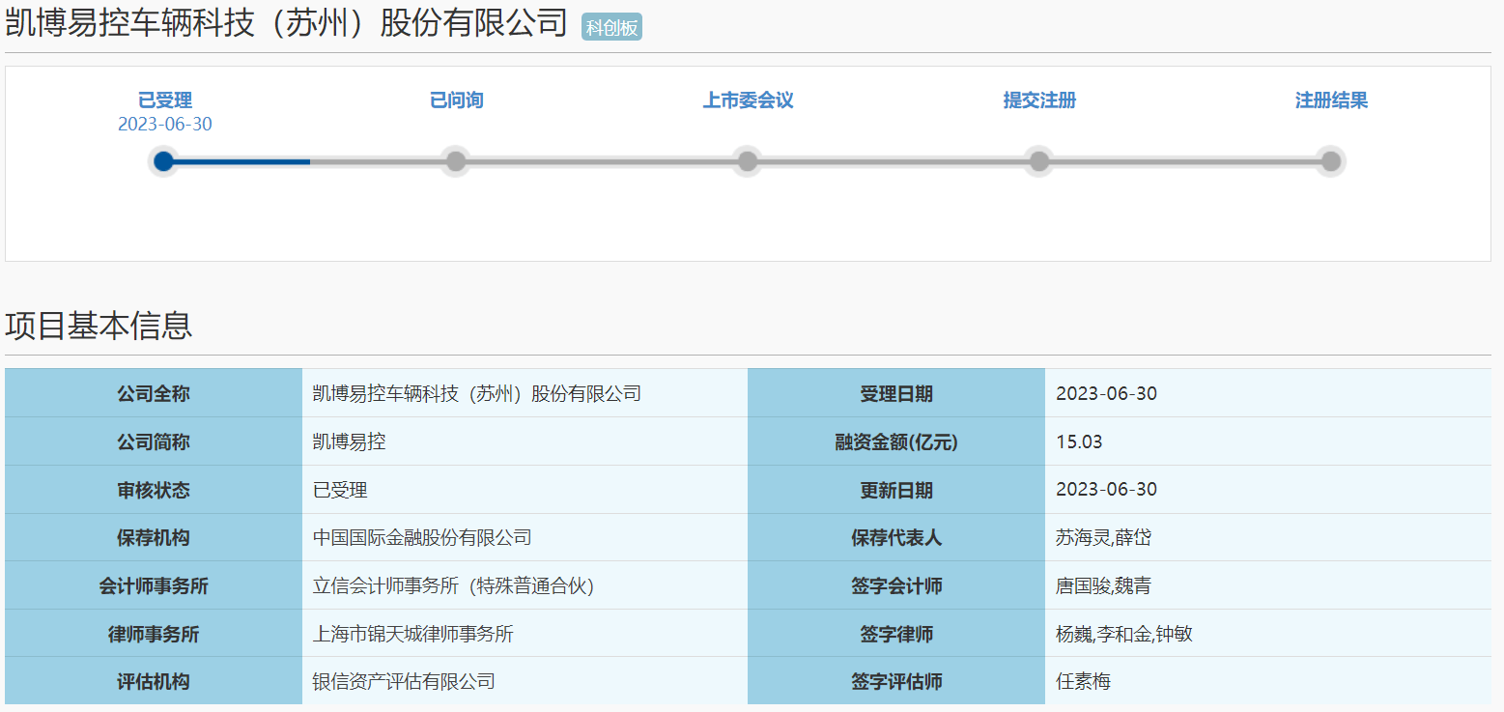1504x712 pixels.
Task: Click the 公司全称 header cell
Action: (x=154, y=393)
